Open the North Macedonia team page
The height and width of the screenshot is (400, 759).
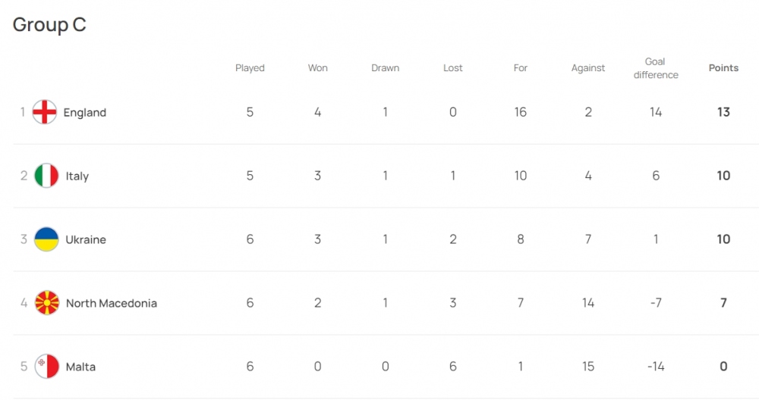point(112,303)
